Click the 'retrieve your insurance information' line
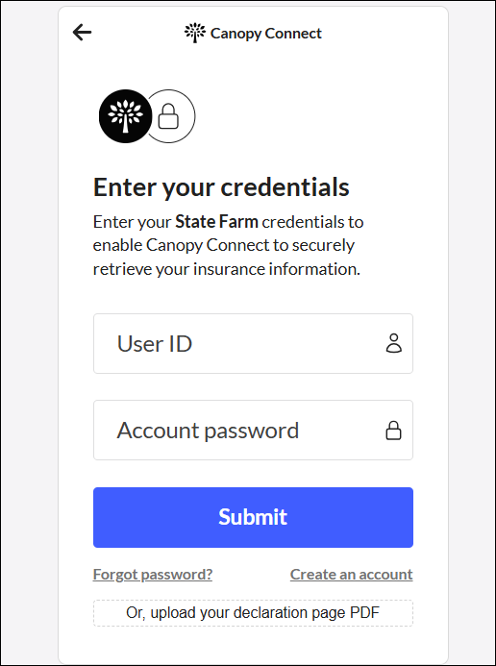 tap(226, 269)
